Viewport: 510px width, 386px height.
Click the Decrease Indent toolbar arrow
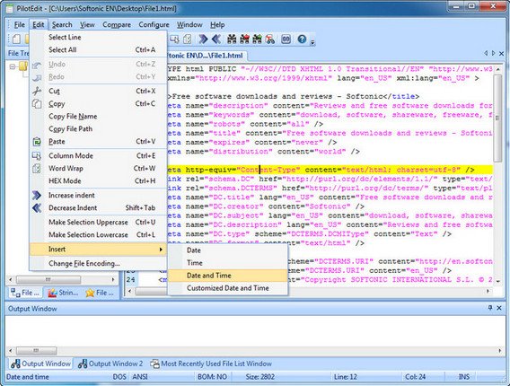(216, 39)
